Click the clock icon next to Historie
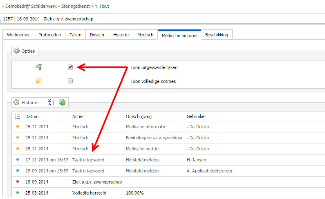The height and width of the screenshot is (199, 325). (16, 102)
